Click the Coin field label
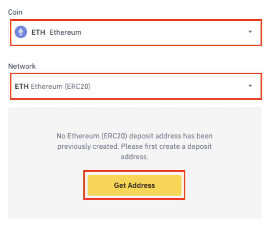 [x=15, y=12]
